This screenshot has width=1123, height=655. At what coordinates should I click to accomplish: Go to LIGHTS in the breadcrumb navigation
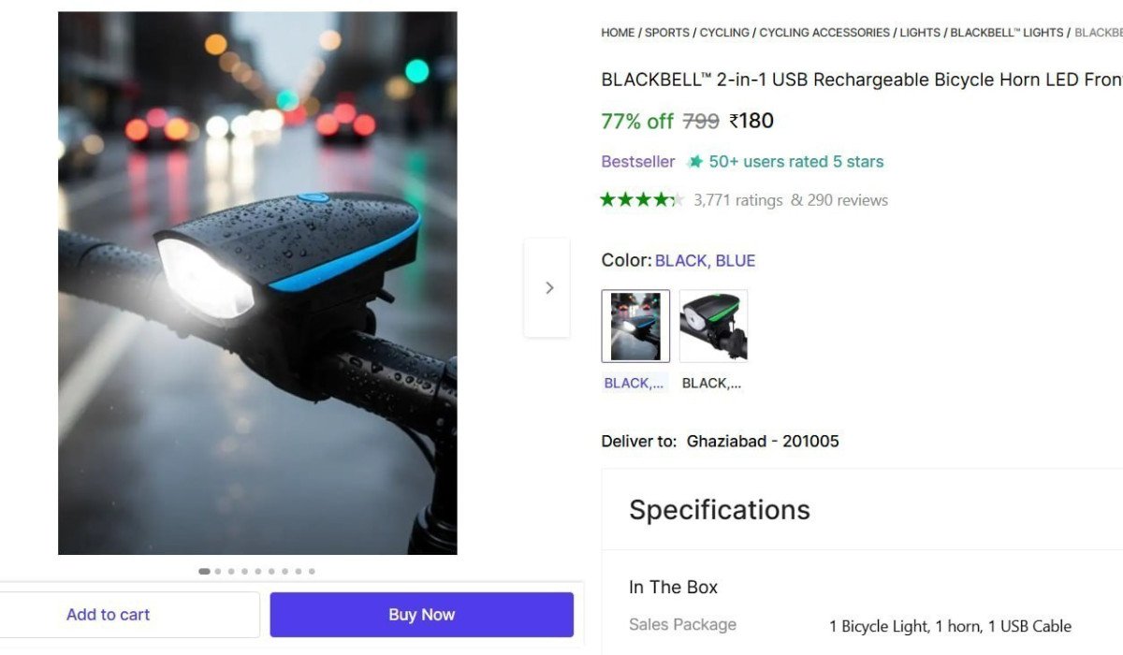coord(920,32)
